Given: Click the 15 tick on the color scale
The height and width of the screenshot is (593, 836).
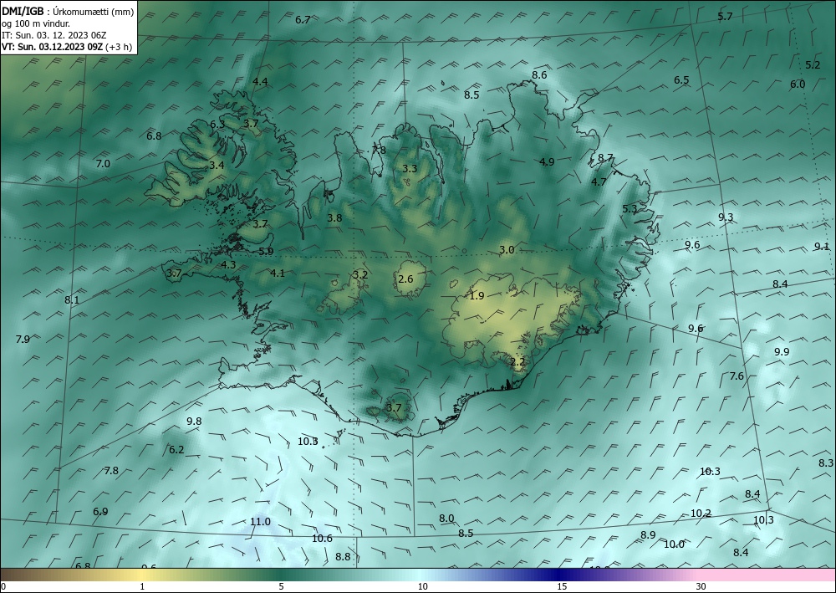Looking at the screenshot, I should (563, 586).
